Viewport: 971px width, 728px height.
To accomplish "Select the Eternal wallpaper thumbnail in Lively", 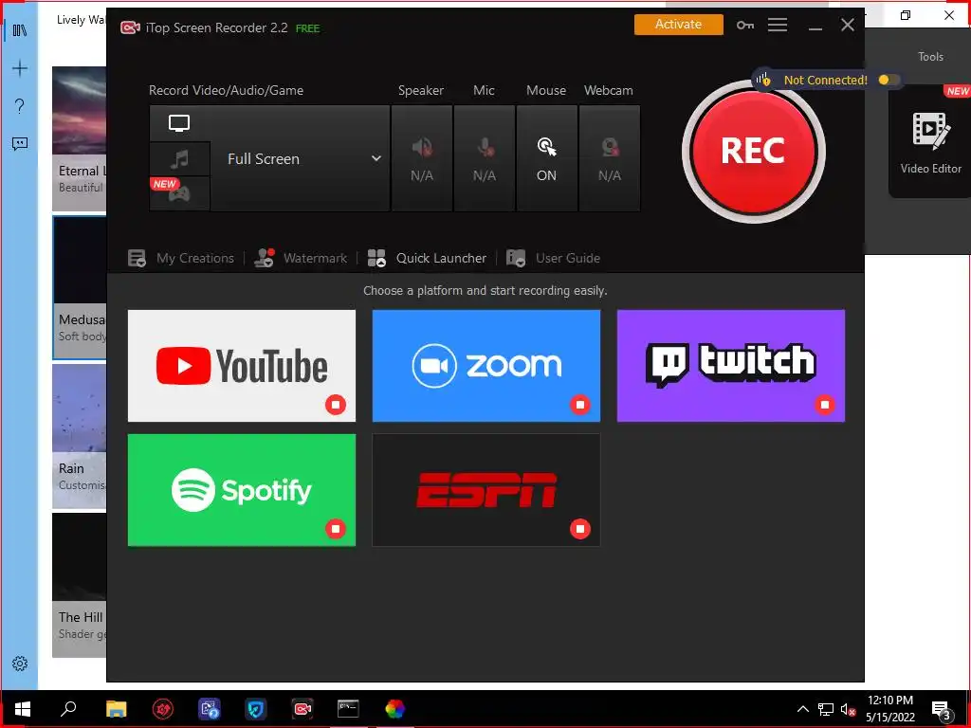I will [x=80, y=138].
